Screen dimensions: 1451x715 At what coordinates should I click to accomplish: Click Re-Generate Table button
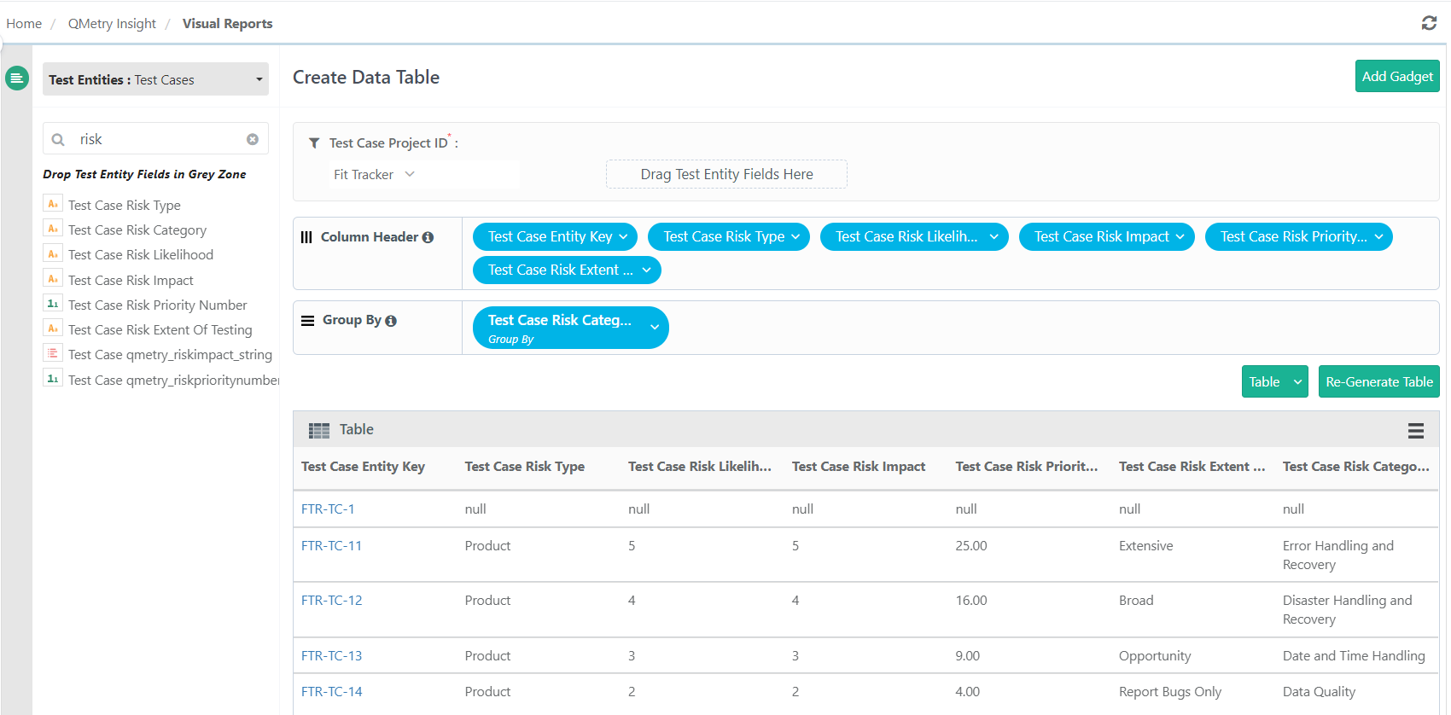[x=1378, y=381]
